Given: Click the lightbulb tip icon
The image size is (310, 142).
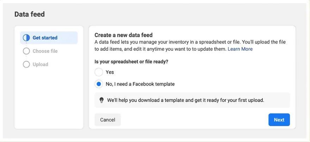Looking at the screenshot, I should [101, 100].
